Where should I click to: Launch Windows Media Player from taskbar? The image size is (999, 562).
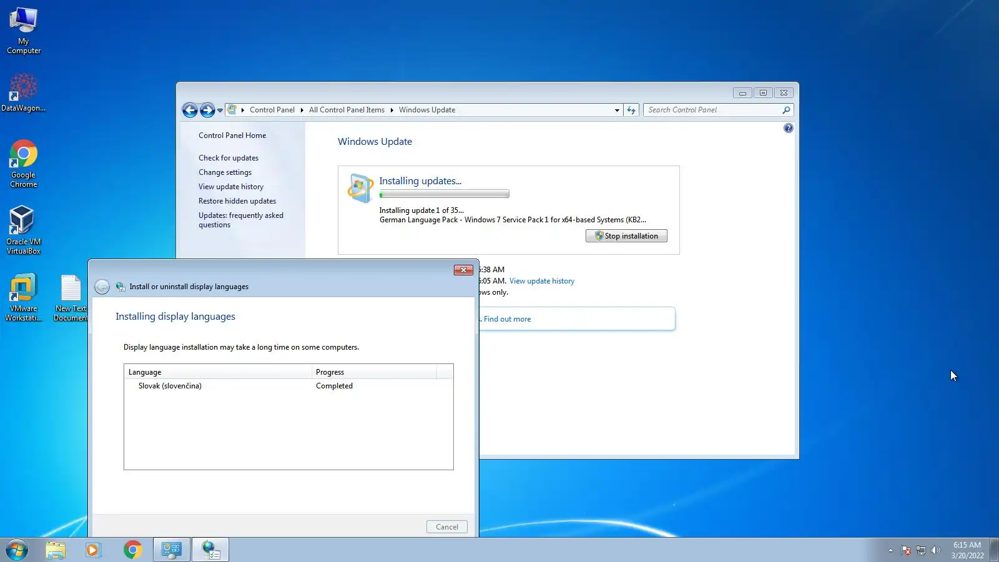94,550
